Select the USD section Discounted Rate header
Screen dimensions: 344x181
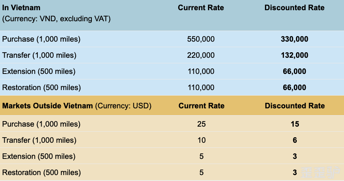coord(295,106)
